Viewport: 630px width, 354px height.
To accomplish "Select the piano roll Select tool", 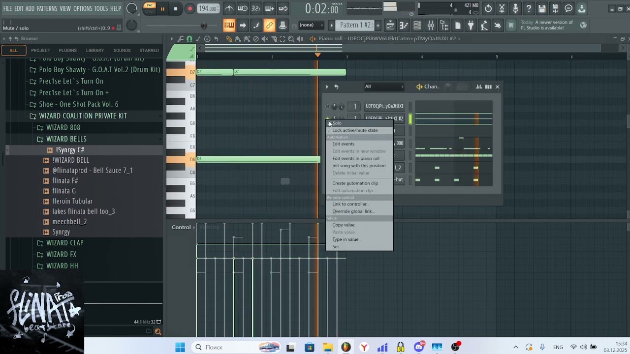I will (x=283, y=39).
